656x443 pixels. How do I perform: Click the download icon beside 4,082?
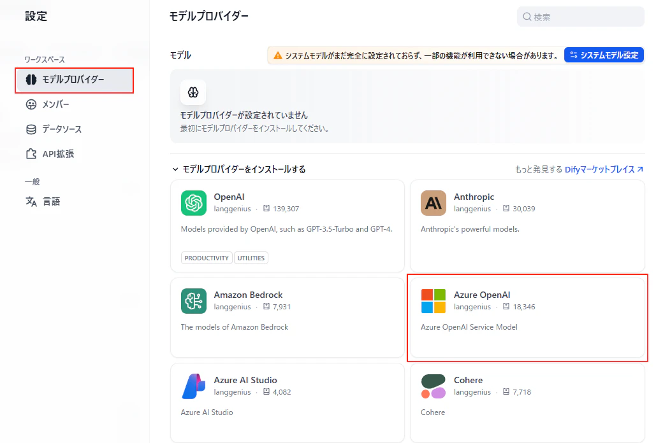click(x=266, y=391)
